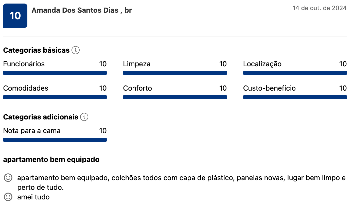The image size is (354, 207).
Task: Click the info icon beside Categorias básicas
Action: pyautogui.click(x=76, y=50)
